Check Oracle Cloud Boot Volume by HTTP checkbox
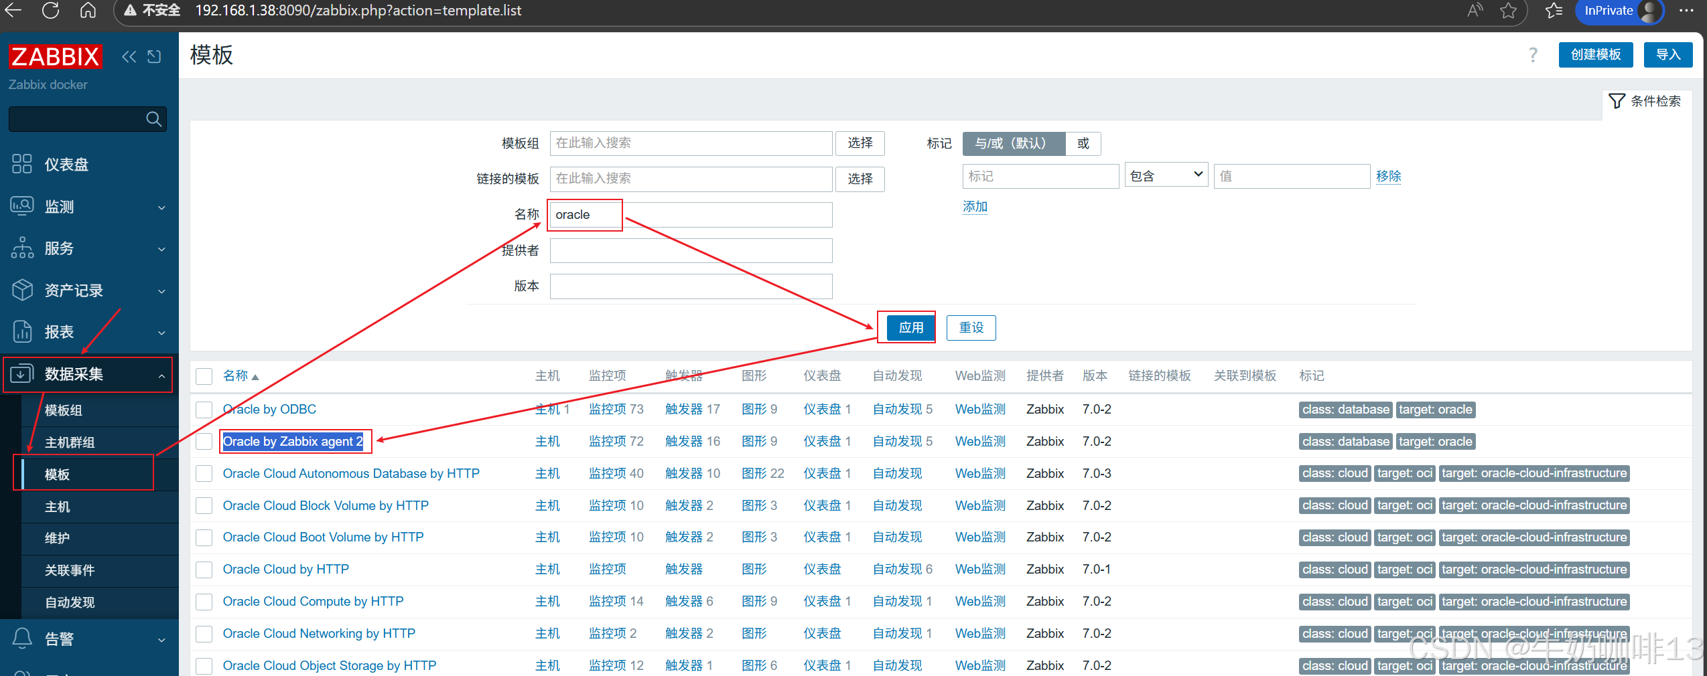The image size is (1707, 676). coord(204,537)
